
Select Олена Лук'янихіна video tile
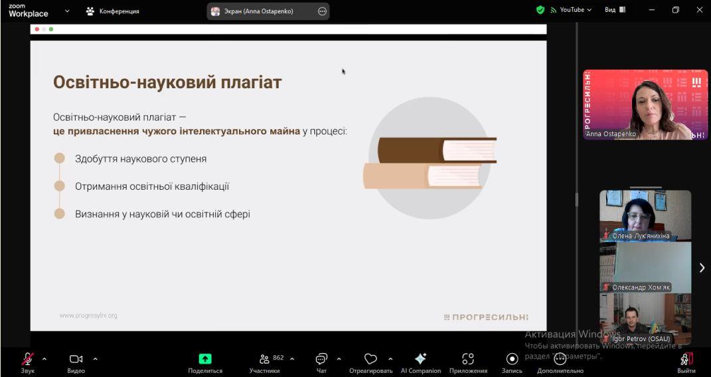pos(645,216)
